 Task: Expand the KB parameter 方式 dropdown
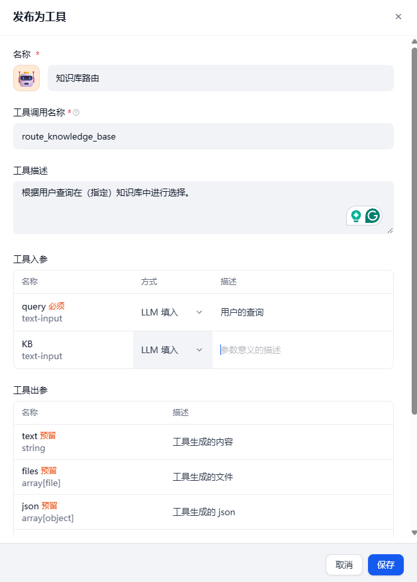(x=172, y=350)
